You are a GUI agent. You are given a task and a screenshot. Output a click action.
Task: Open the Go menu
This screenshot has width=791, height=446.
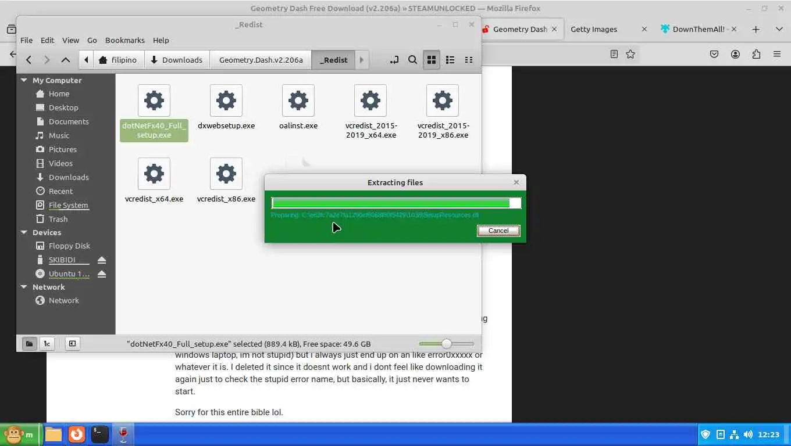pos(92,40)
